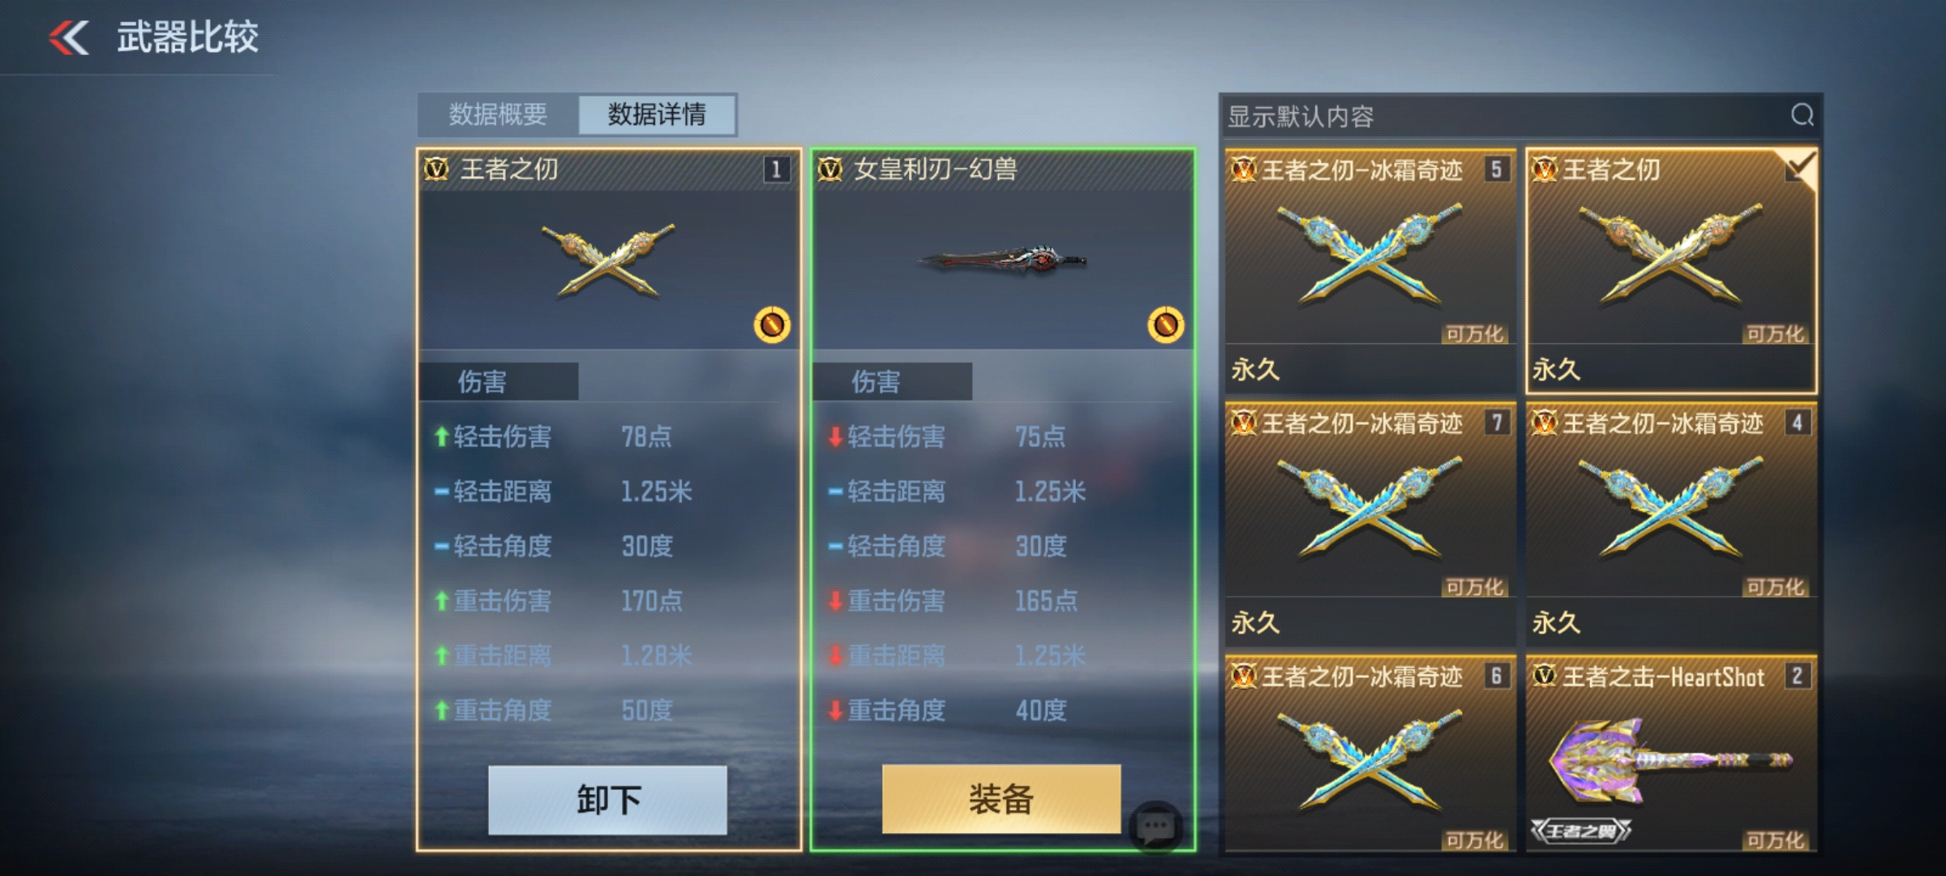This screenshot has width=1946, height=876.
Task: Select the 数据详情 tab
Action: click(657, 114)
